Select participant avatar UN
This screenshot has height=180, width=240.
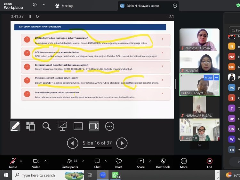click(232, 129)
